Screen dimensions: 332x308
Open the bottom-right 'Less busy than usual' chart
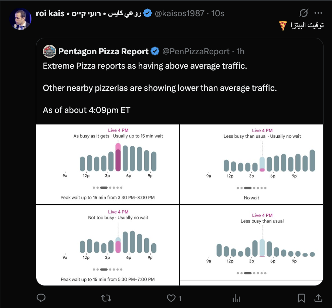pyautogui.click(x=251, y=245)
